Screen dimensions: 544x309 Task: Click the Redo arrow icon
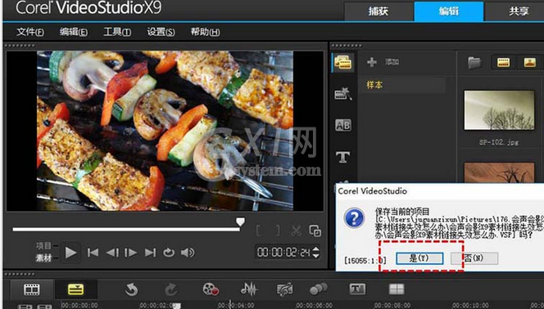[171, 289]
